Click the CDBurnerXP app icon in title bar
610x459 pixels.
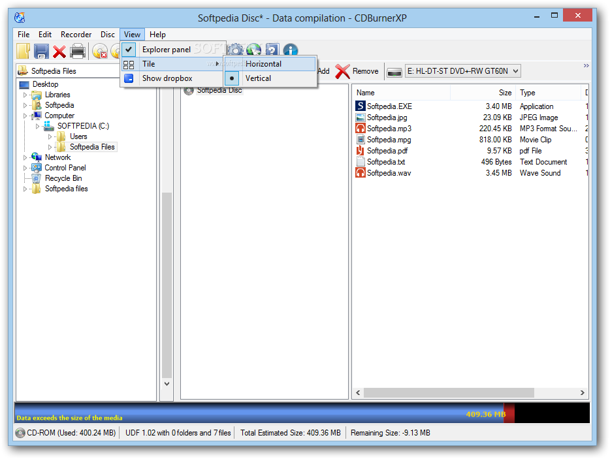pos(20,18)
